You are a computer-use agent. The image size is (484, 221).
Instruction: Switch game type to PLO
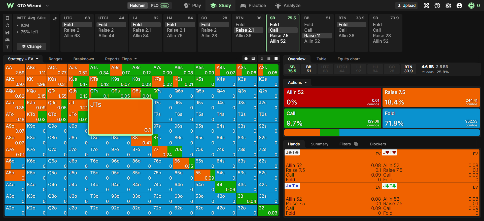[x=160, y=6]
